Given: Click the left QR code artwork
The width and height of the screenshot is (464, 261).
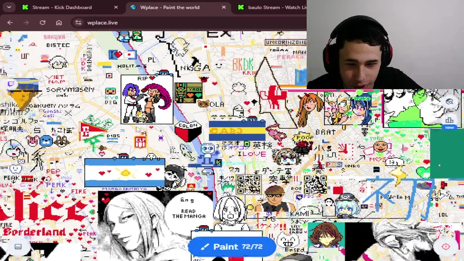Looking at the screenshot, I should (248, 185).
